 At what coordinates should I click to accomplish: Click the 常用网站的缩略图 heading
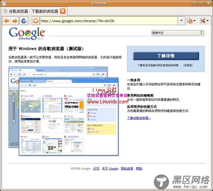[x=140, y=96]
